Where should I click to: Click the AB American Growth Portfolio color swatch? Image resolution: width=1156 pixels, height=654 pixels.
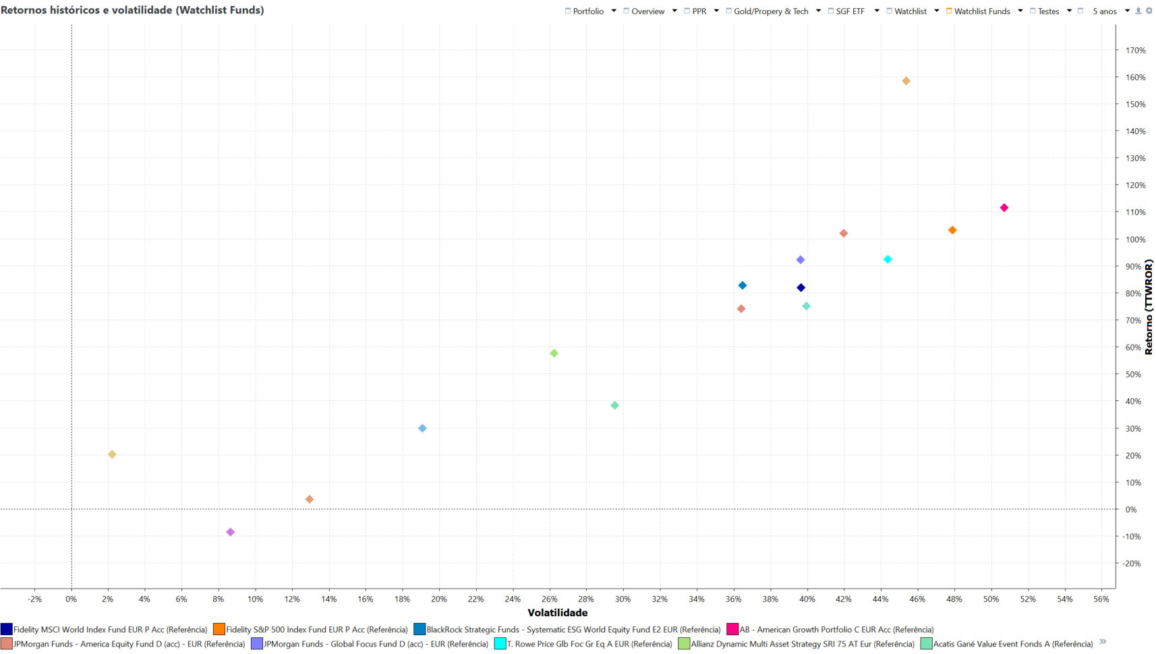click(x=732, y=629)
